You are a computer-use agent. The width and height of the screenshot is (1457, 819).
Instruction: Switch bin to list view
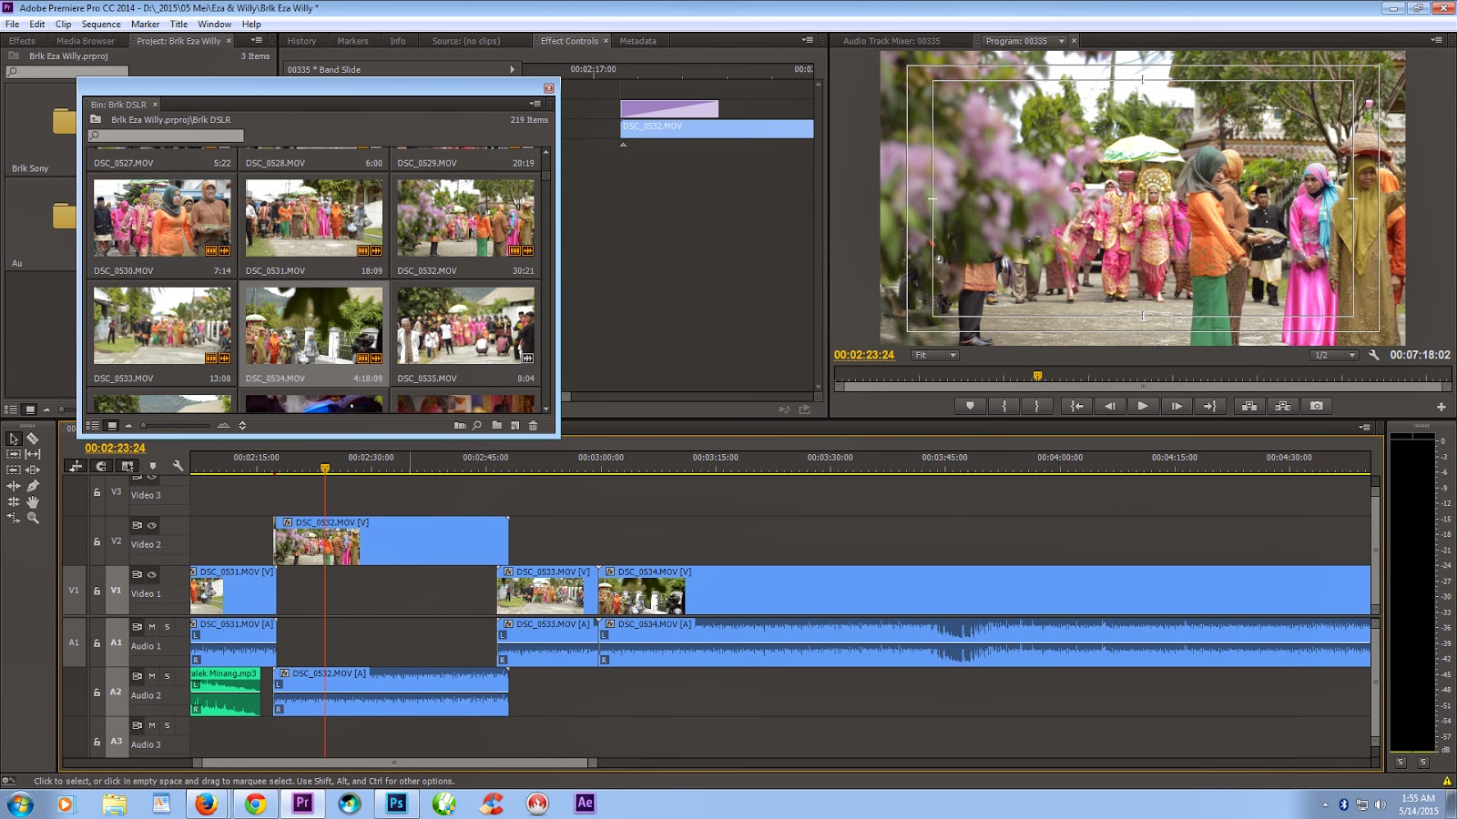(x=93, y=425)
